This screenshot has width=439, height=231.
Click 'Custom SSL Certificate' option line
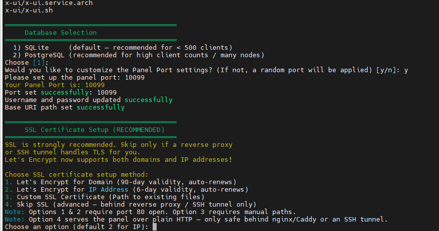tap(105, 197)
